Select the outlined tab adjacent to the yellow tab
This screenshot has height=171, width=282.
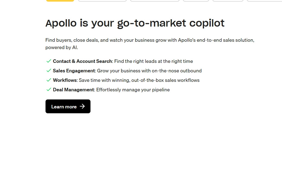(x=102, y=1)
